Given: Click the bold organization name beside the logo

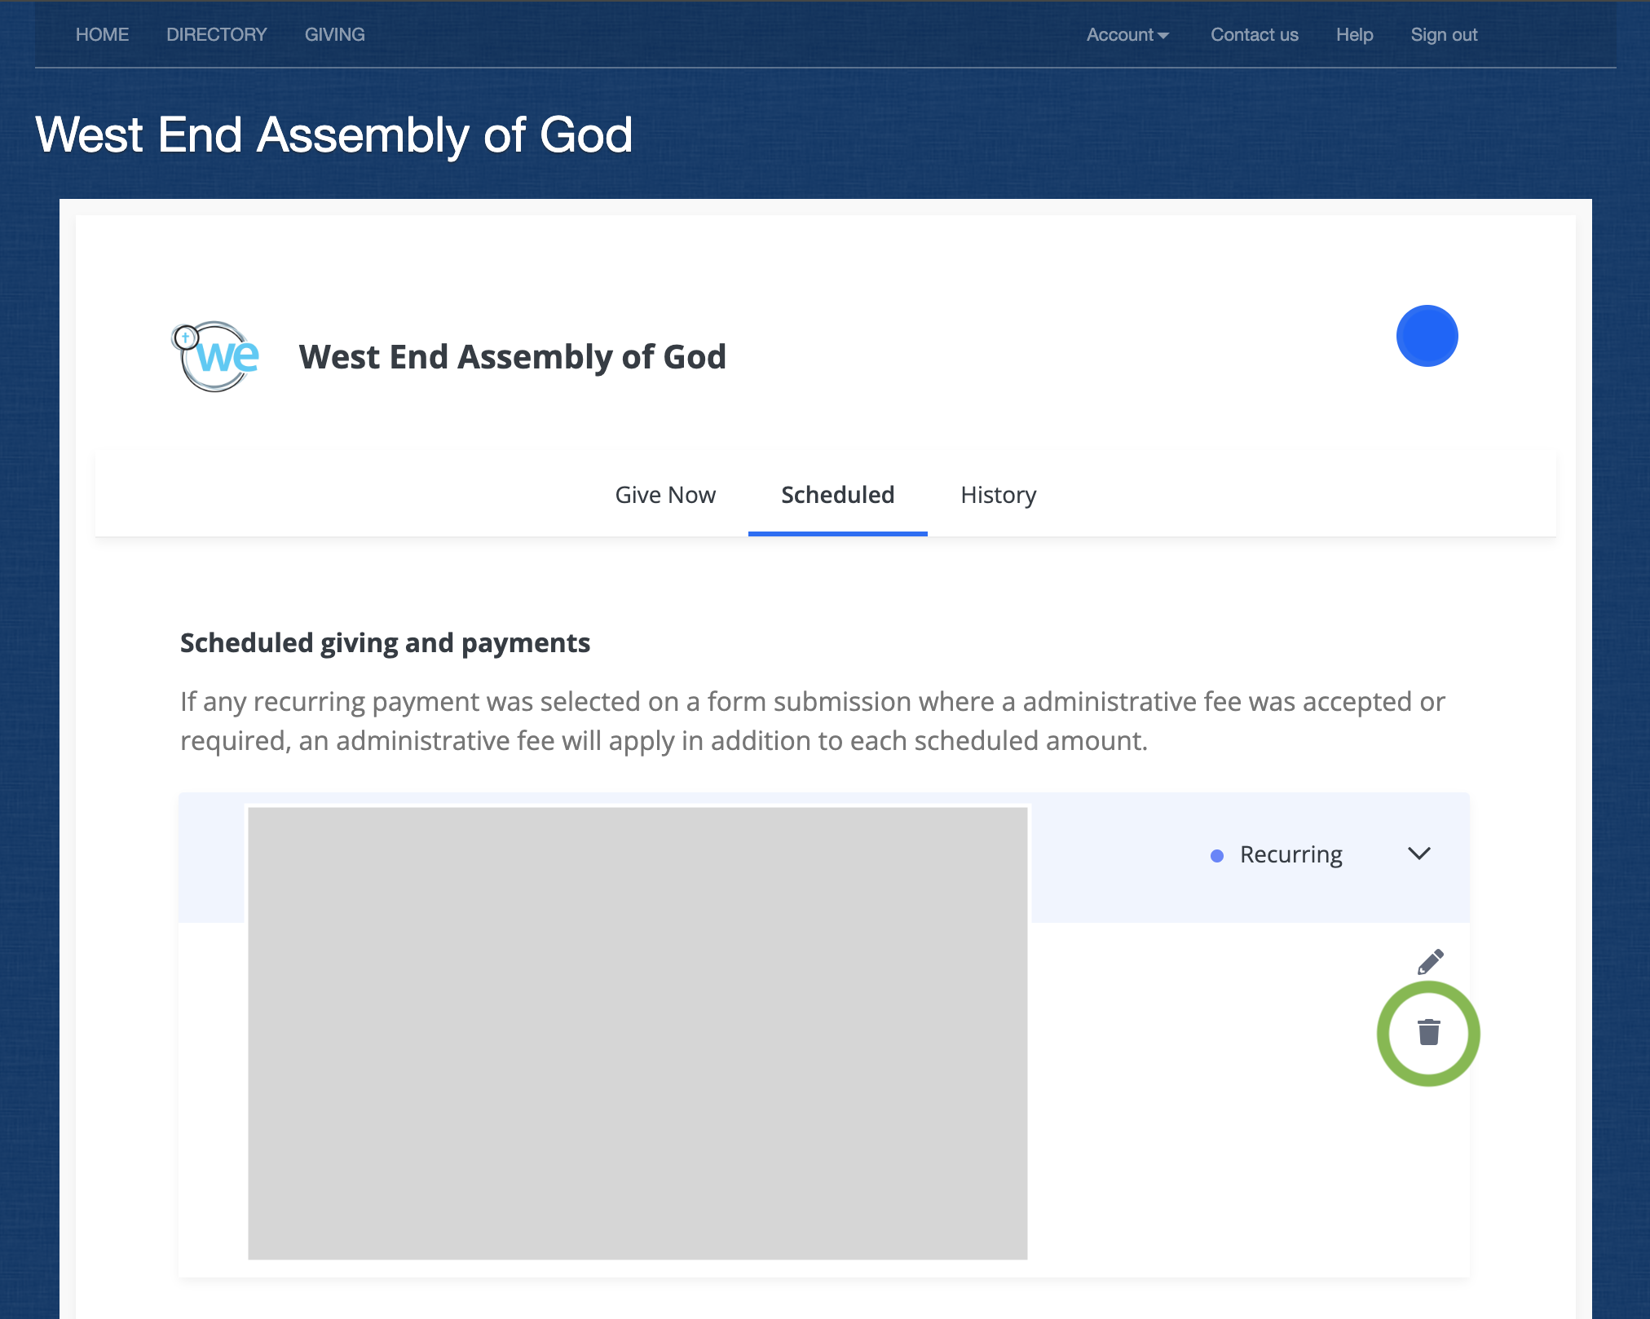Looking at the screenshot, I should (x=512, y=357).
